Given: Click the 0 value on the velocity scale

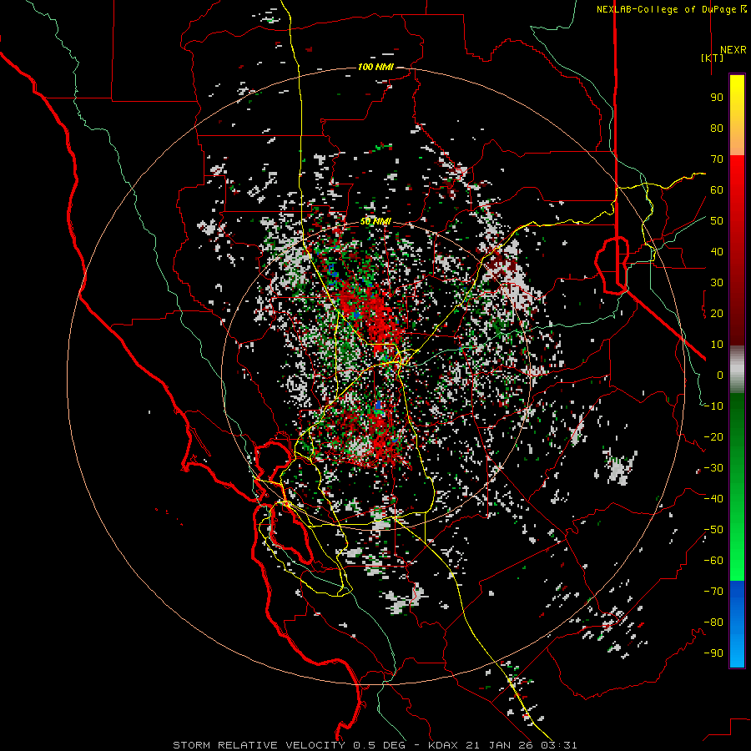Looking at the screenshot, I should pos(720,375).
